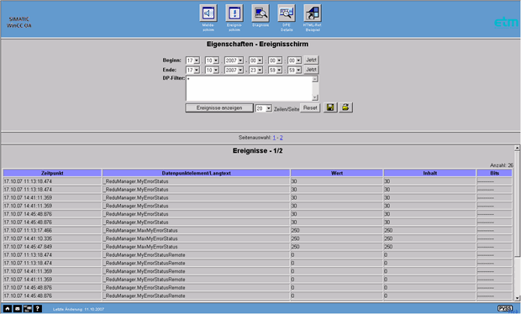Click Wert value 250 in the 11:13:17.466 row

[x=296, y=230]
